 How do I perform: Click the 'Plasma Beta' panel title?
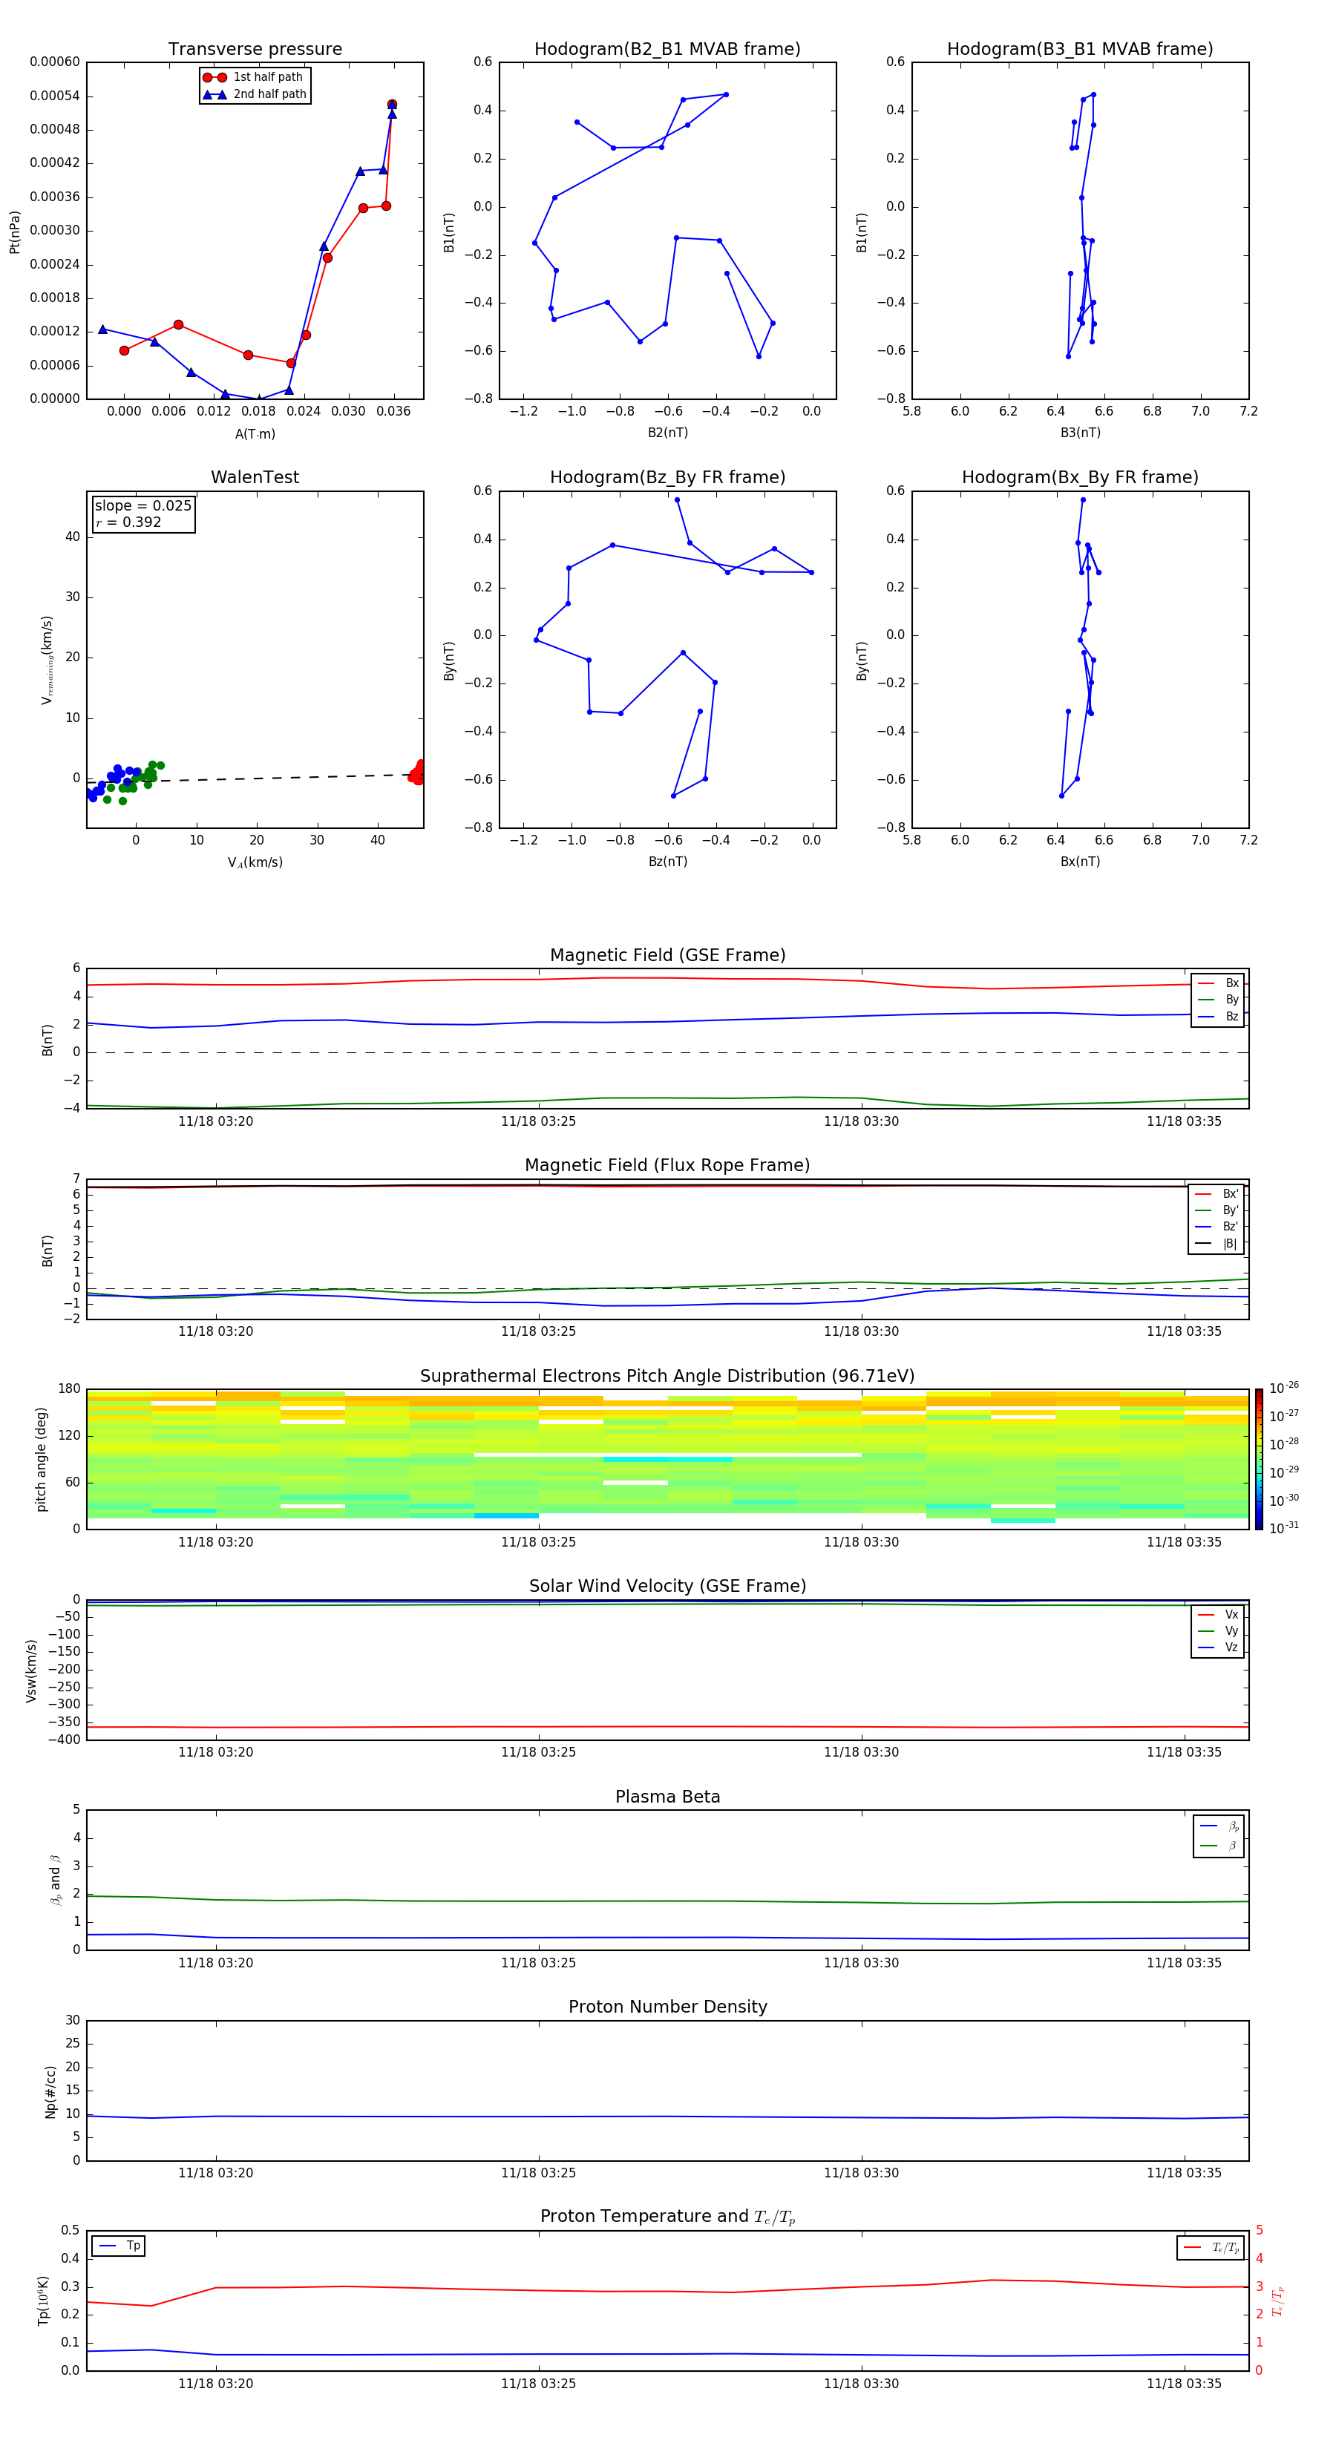[x=667, y=1797]
